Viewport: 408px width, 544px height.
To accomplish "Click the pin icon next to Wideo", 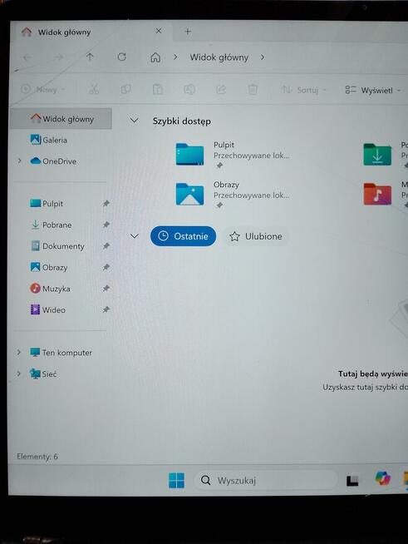I will (106, 309).
